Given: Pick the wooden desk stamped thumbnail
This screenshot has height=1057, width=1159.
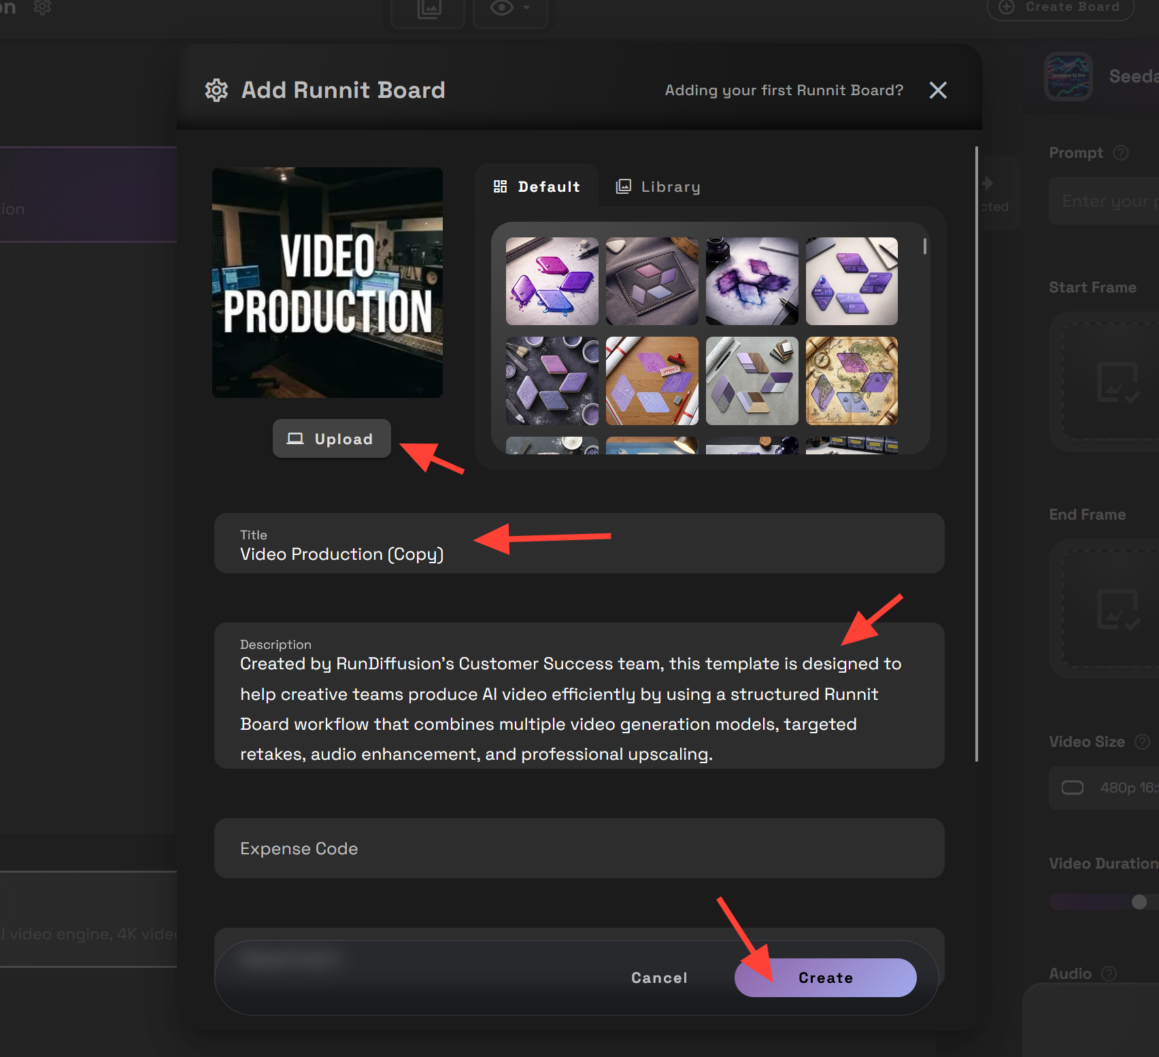Looking at the screenshot, I should [x=652, y=381].
